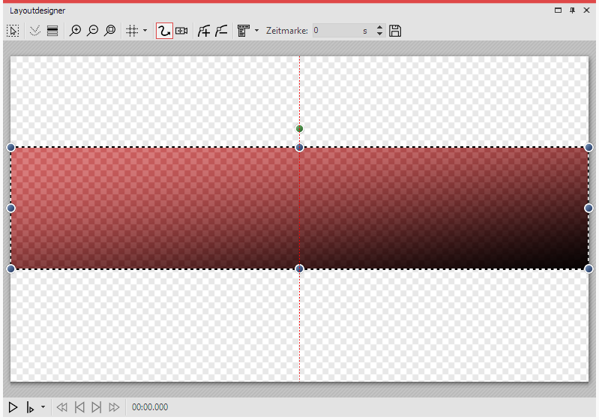
Task: Pin the Layoutdesigner panel
Action: click(x=573, y=10)
